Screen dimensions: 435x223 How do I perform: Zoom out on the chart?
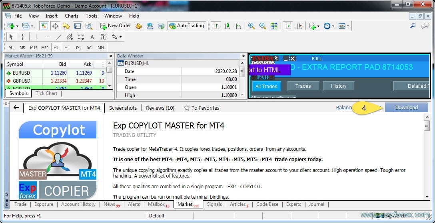click(x=262, y=26)
